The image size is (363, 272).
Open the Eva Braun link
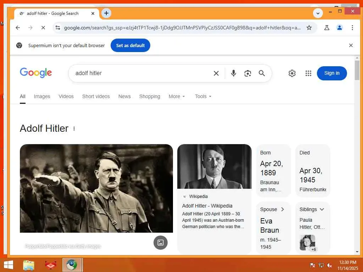(269, 226)
